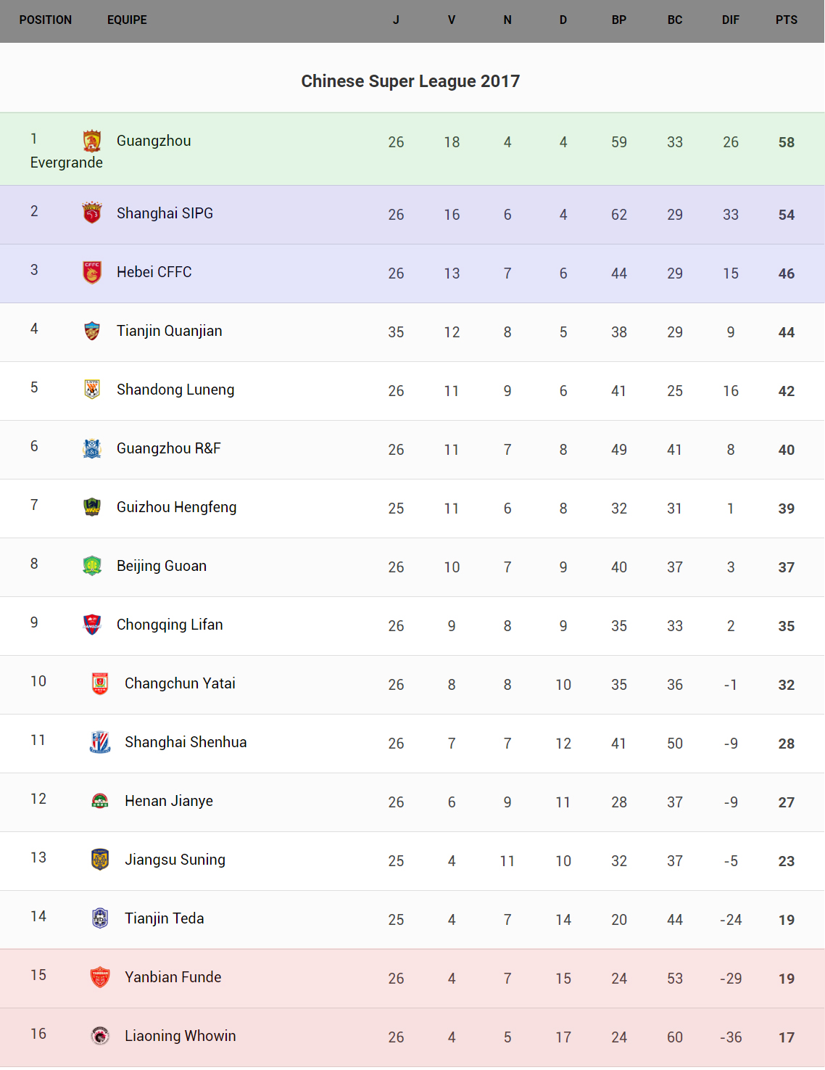The image size is (825, 1070).
Task: Click the EQUIPE column header
Action: 127,20
